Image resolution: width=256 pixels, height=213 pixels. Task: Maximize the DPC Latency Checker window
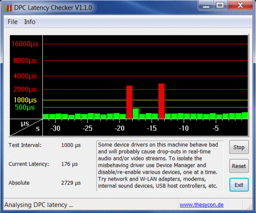[220, 6]
